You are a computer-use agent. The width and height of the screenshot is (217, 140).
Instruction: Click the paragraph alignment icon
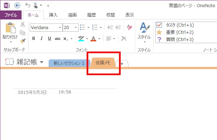pyautogui.click(x=109, y=38)
